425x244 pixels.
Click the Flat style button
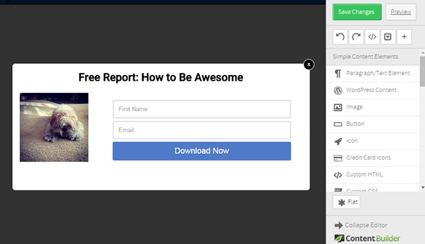(x=347, y=202)
